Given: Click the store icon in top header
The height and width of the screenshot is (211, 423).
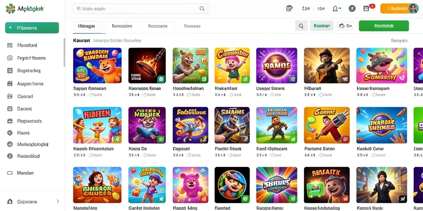Looking at the screenshot, I should 289,9.
